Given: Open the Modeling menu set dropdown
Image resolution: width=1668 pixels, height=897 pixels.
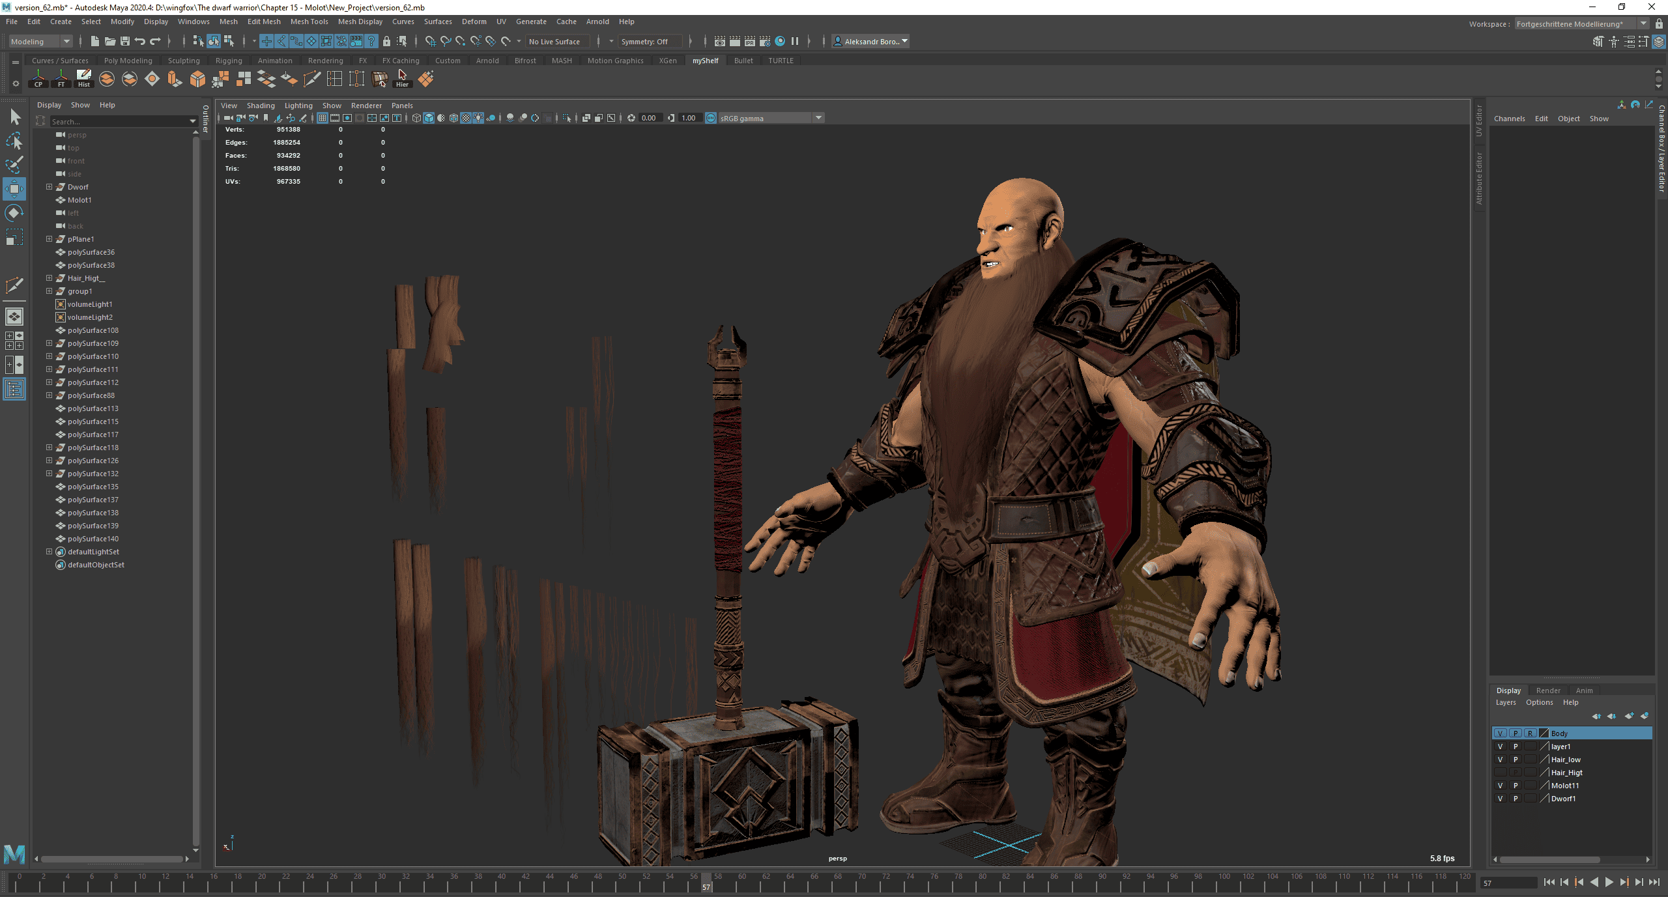Looking at the screenshot, I should click(x=66, y=41).
